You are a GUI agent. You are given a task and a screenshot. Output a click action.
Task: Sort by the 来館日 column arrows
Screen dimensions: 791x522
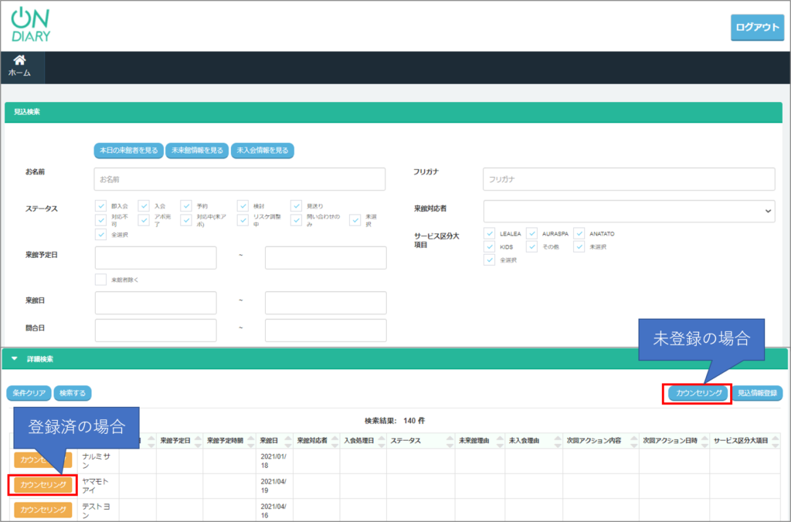point(290,440)
